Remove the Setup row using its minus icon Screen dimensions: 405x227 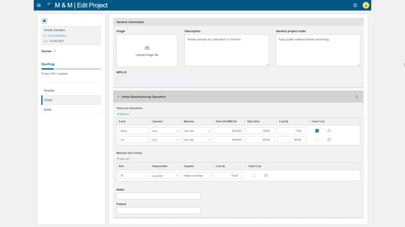point(328,130)
